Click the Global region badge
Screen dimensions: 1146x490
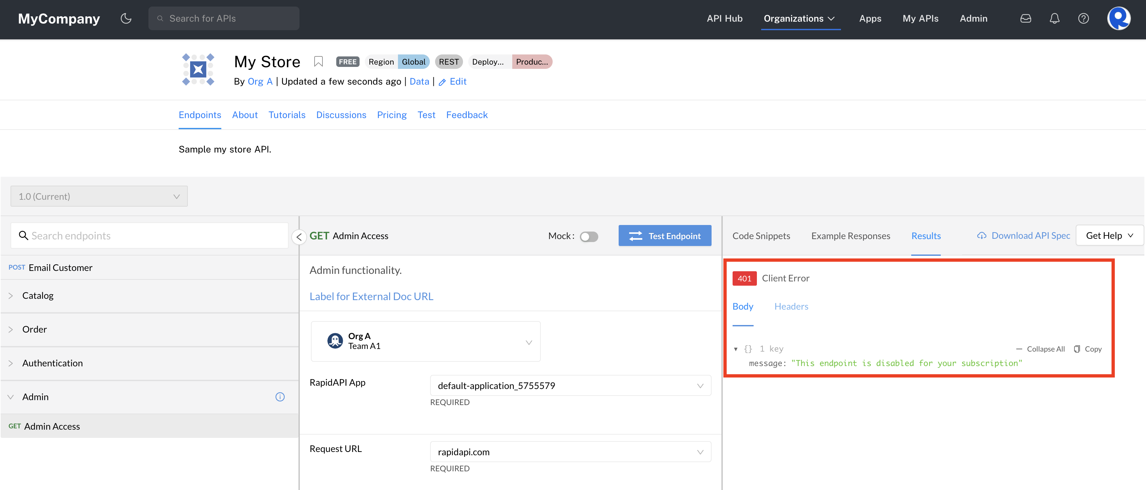[x=413, y=62]
